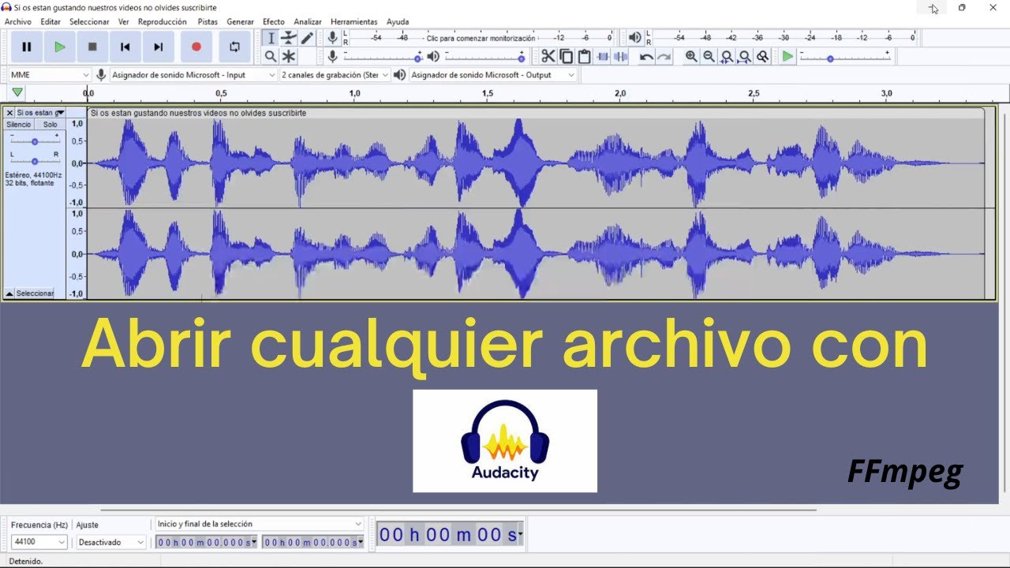Open the recording channels dropdown

pos(335,75)
